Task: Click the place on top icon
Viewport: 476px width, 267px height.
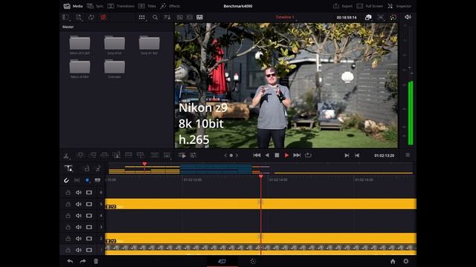Action: [x=129, y=155]
